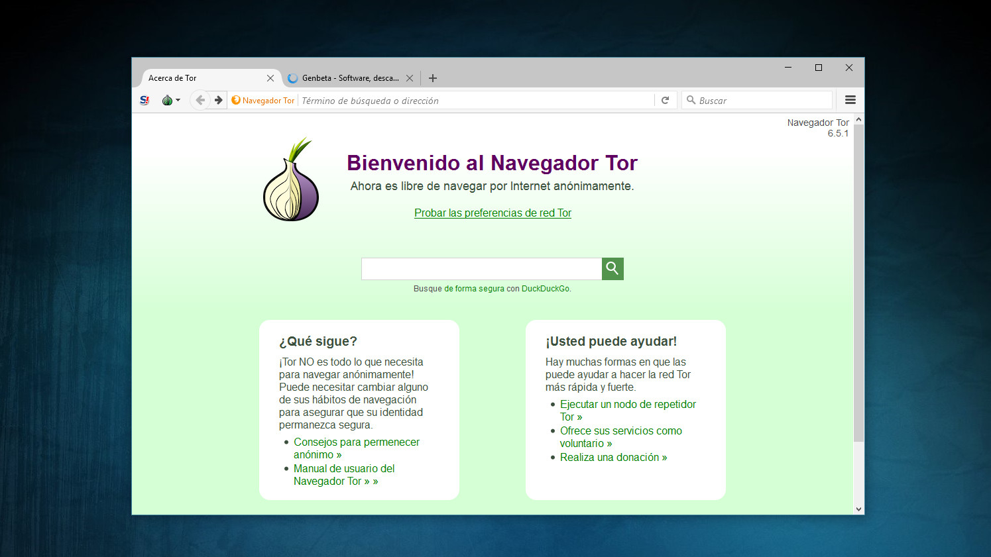Click inside the DuckDuckGo search box
This screenshot has height=557, width=991.
tap(481, 268)
